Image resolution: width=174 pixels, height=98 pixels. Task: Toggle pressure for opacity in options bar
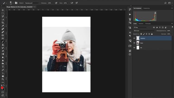[x=56, y=3]
